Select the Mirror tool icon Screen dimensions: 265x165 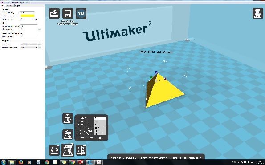point(81,150)
